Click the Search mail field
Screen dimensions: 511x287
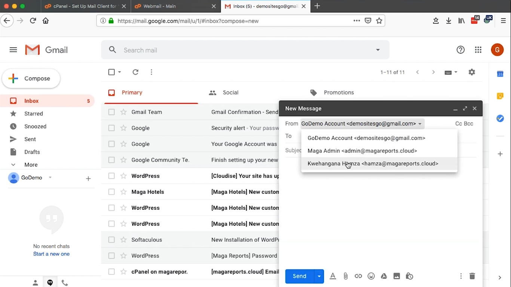(x=245, y=50)
